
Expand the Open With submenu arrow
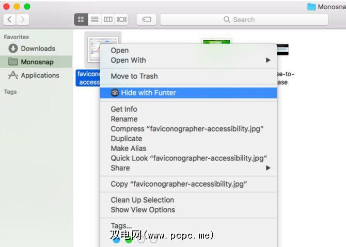point(268,60)
